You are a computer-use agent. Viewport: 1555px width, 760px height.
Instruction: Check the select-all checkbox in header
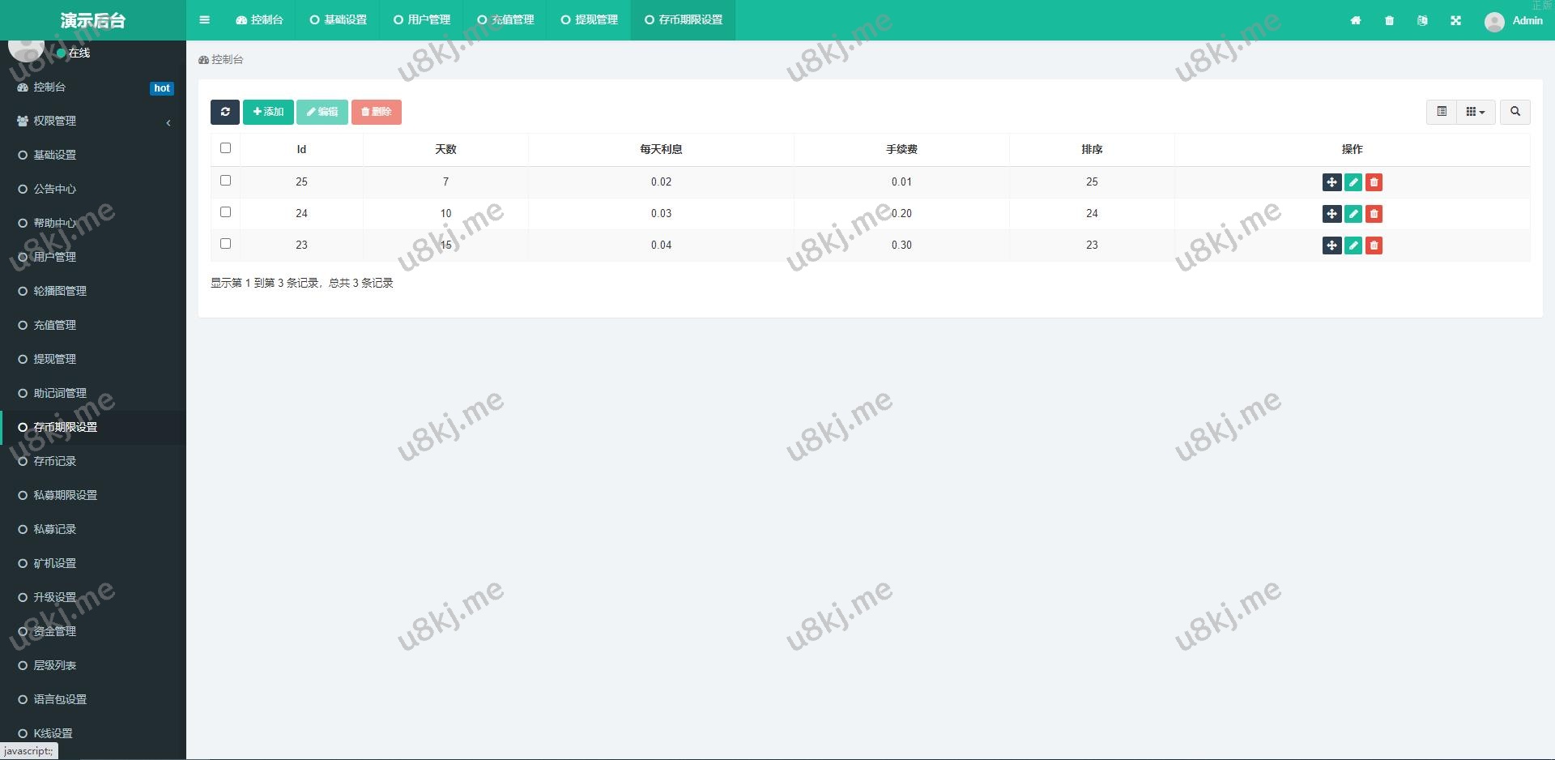(225, 148)
